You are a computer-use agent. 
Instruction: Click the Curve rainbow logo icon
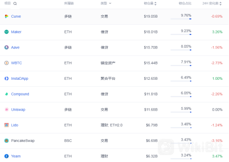coord(7,16)
